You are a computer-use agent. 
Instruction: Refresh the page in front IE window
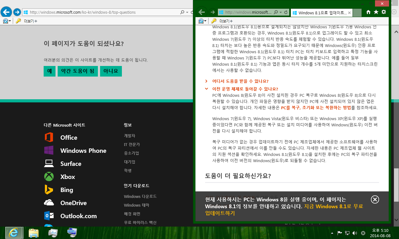pyautogui.click(x=286, y=12)
